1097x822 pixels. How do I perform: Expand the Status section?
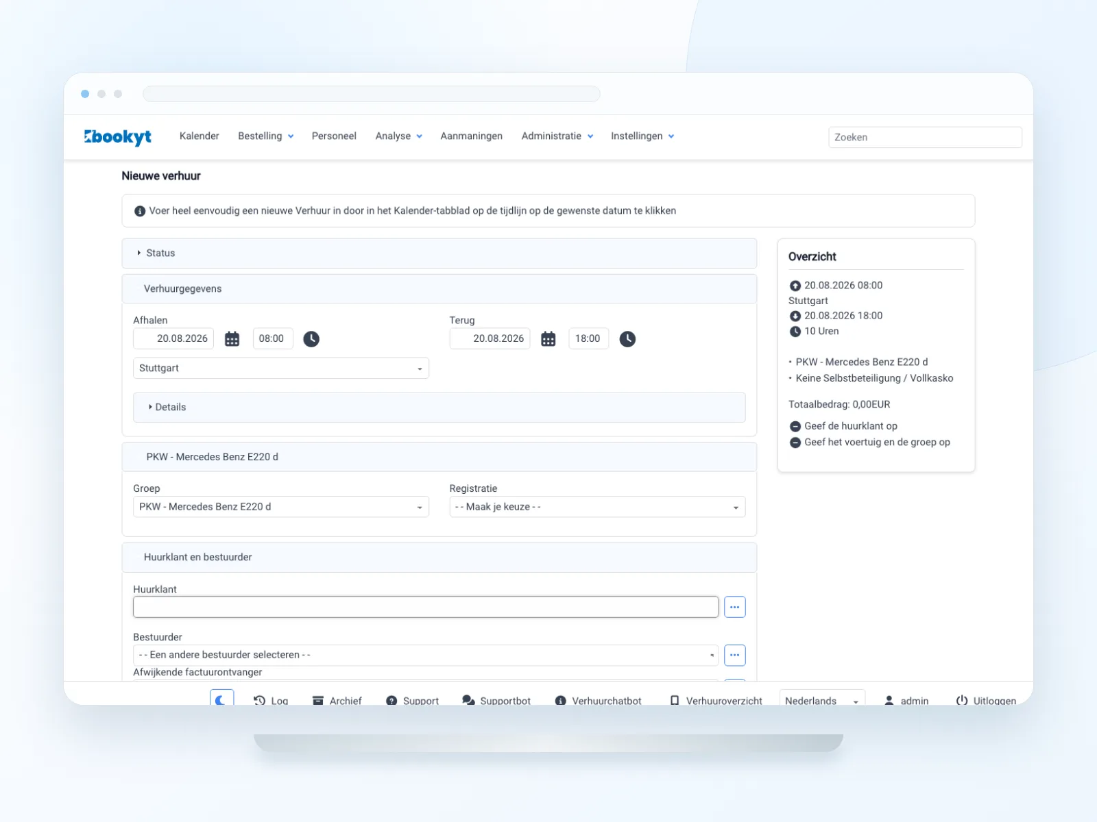click(439, 253)
